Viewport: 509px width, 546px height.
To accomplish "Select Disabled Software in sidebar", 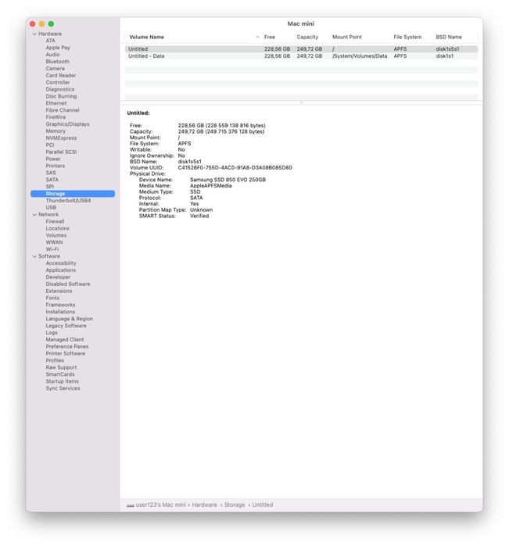I will point(68,284).
